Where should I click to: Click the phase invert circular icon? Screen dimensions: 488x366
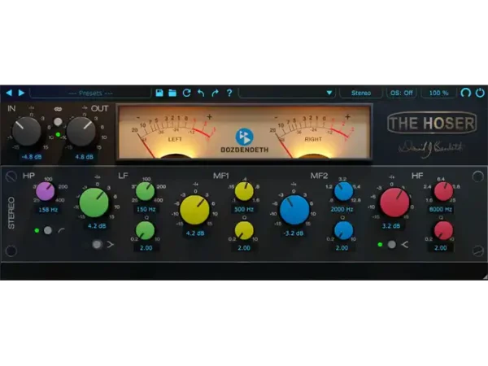[465, 93]
